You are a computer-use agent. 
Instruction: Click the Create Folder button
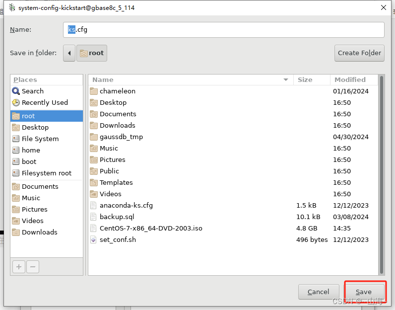[359, 53]
